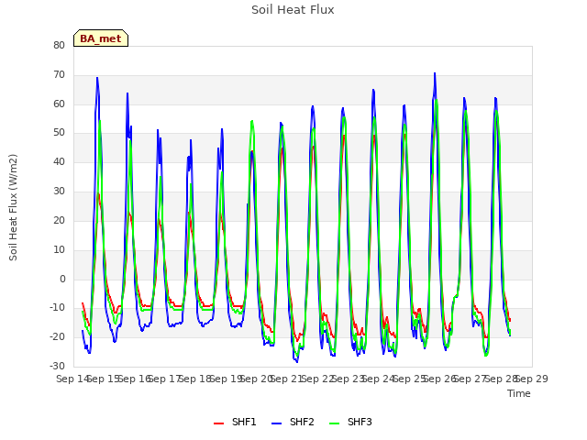Click the Sep 14 x-axis tick label
The image size is (587, 440).
72,379
